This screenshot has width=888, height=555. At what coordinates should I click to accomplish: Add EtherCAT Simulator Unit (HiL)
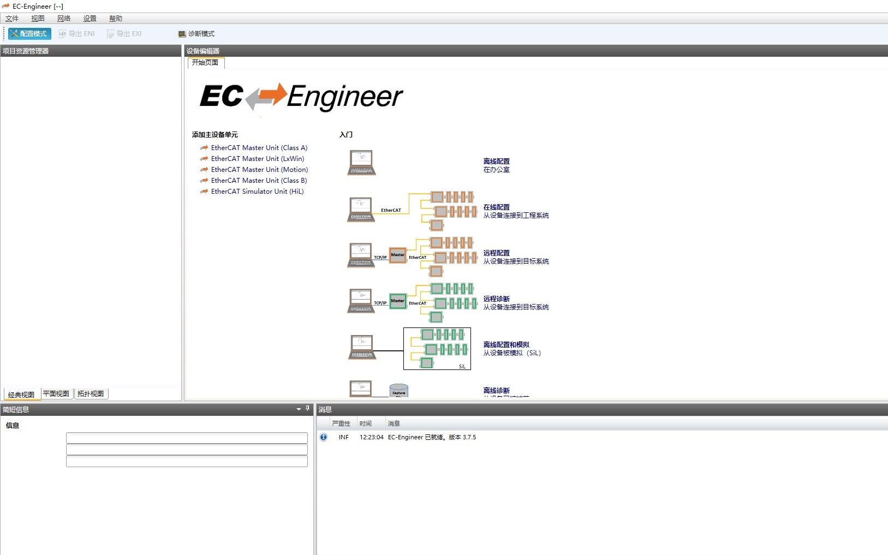pos(258,192)
